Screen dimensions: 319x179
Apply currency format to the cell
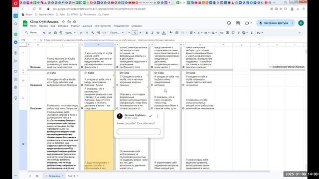click(81, 33)
